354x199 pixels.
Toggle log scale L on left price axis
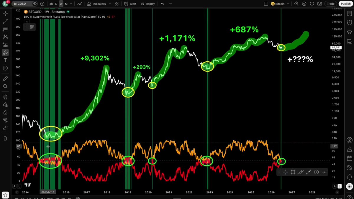(x=19, y=186)
